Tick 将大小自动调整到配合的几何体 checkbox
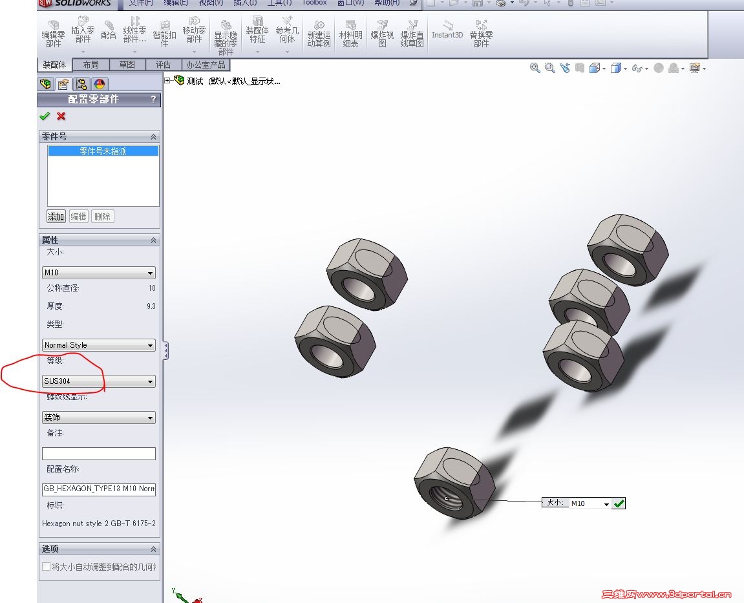 tap(46, 566)
